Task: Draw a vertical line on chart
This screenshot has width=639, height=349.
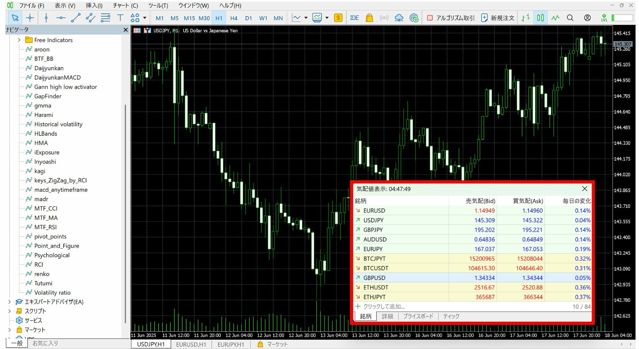Action: coord(46,18)
